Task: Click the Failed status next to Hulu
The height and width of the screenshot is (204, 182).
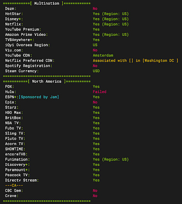Action: click(99, 92)
